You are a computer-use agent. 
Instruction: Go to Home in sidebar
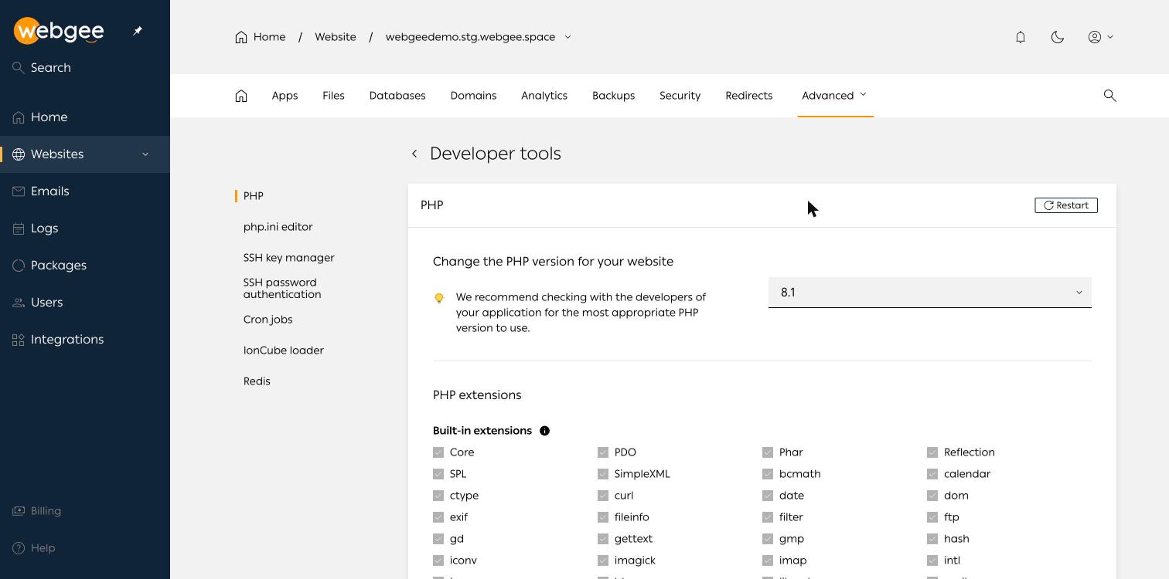coord(85,117)
